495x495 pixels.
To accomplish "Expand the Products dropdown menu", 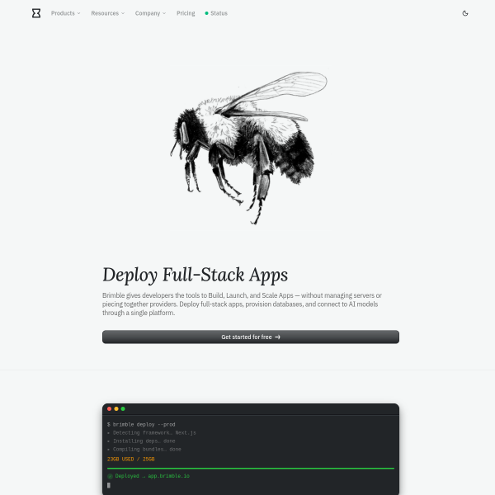I will coord(66,13).
